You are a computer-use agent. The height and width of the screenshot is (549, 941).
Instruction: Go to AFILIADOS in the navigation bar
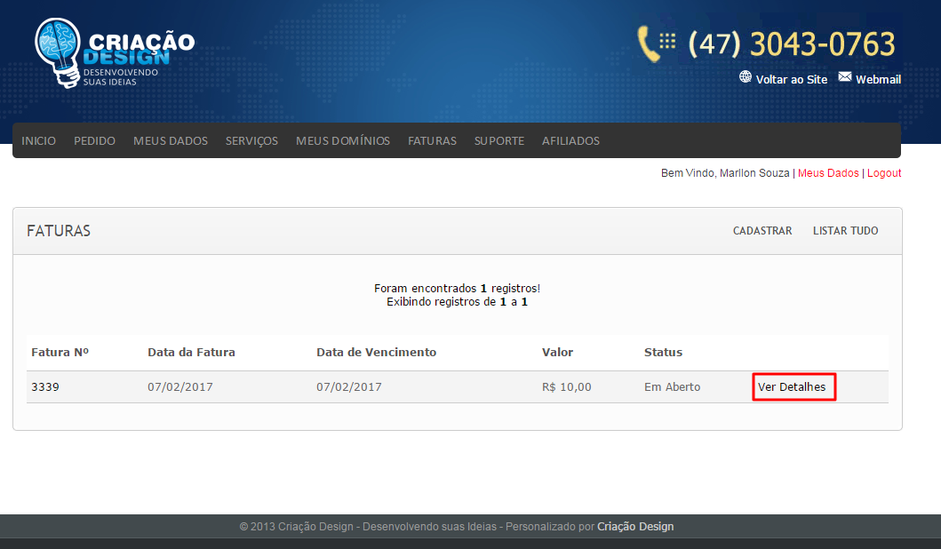coord(570,140)
